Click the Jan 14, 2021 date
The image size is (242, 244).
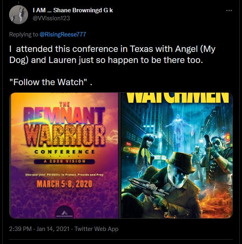[x=53, y=229]
